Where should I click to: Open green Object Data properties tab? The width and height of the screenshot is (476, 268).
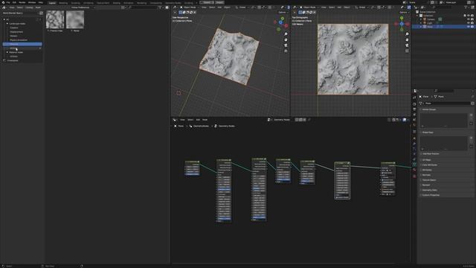(414, 165)
